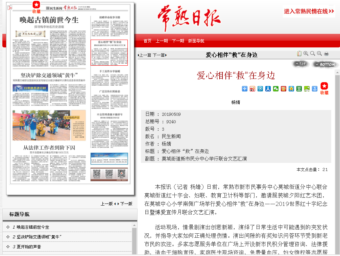This screenshot has height=256, width=340.
Task: Go to next article 下一篇
Action: 160,55
